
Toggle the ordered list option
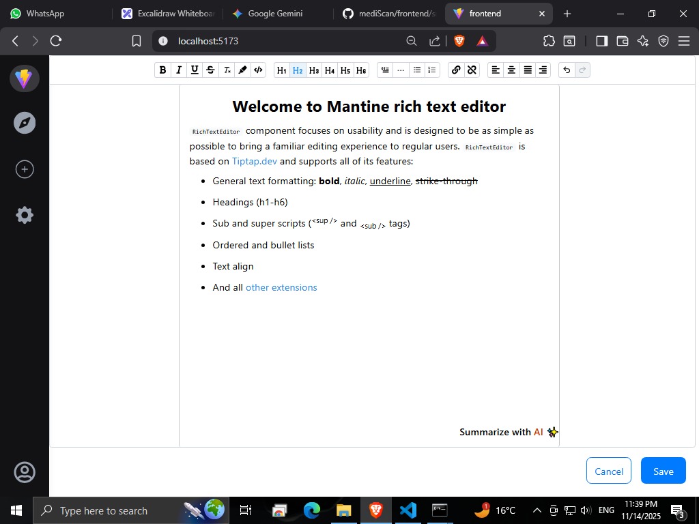(432, 70)
